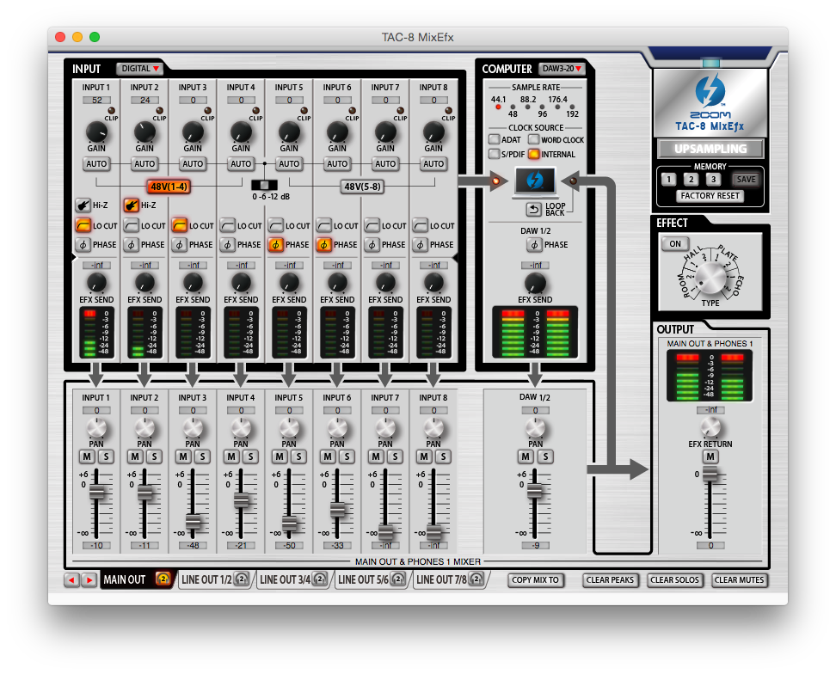This screenshot has width=836, height=674.
Task: Select INTERNAL clock source checkbox
Action: (534, 154)
